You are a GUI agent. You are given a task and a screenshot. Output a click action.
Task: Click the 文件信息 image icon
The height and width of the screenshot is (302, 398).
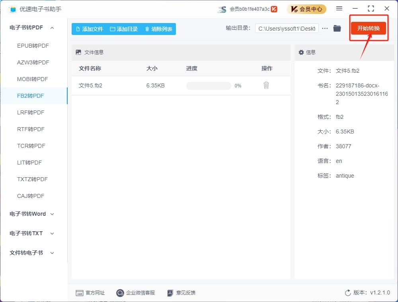(78, 52)
